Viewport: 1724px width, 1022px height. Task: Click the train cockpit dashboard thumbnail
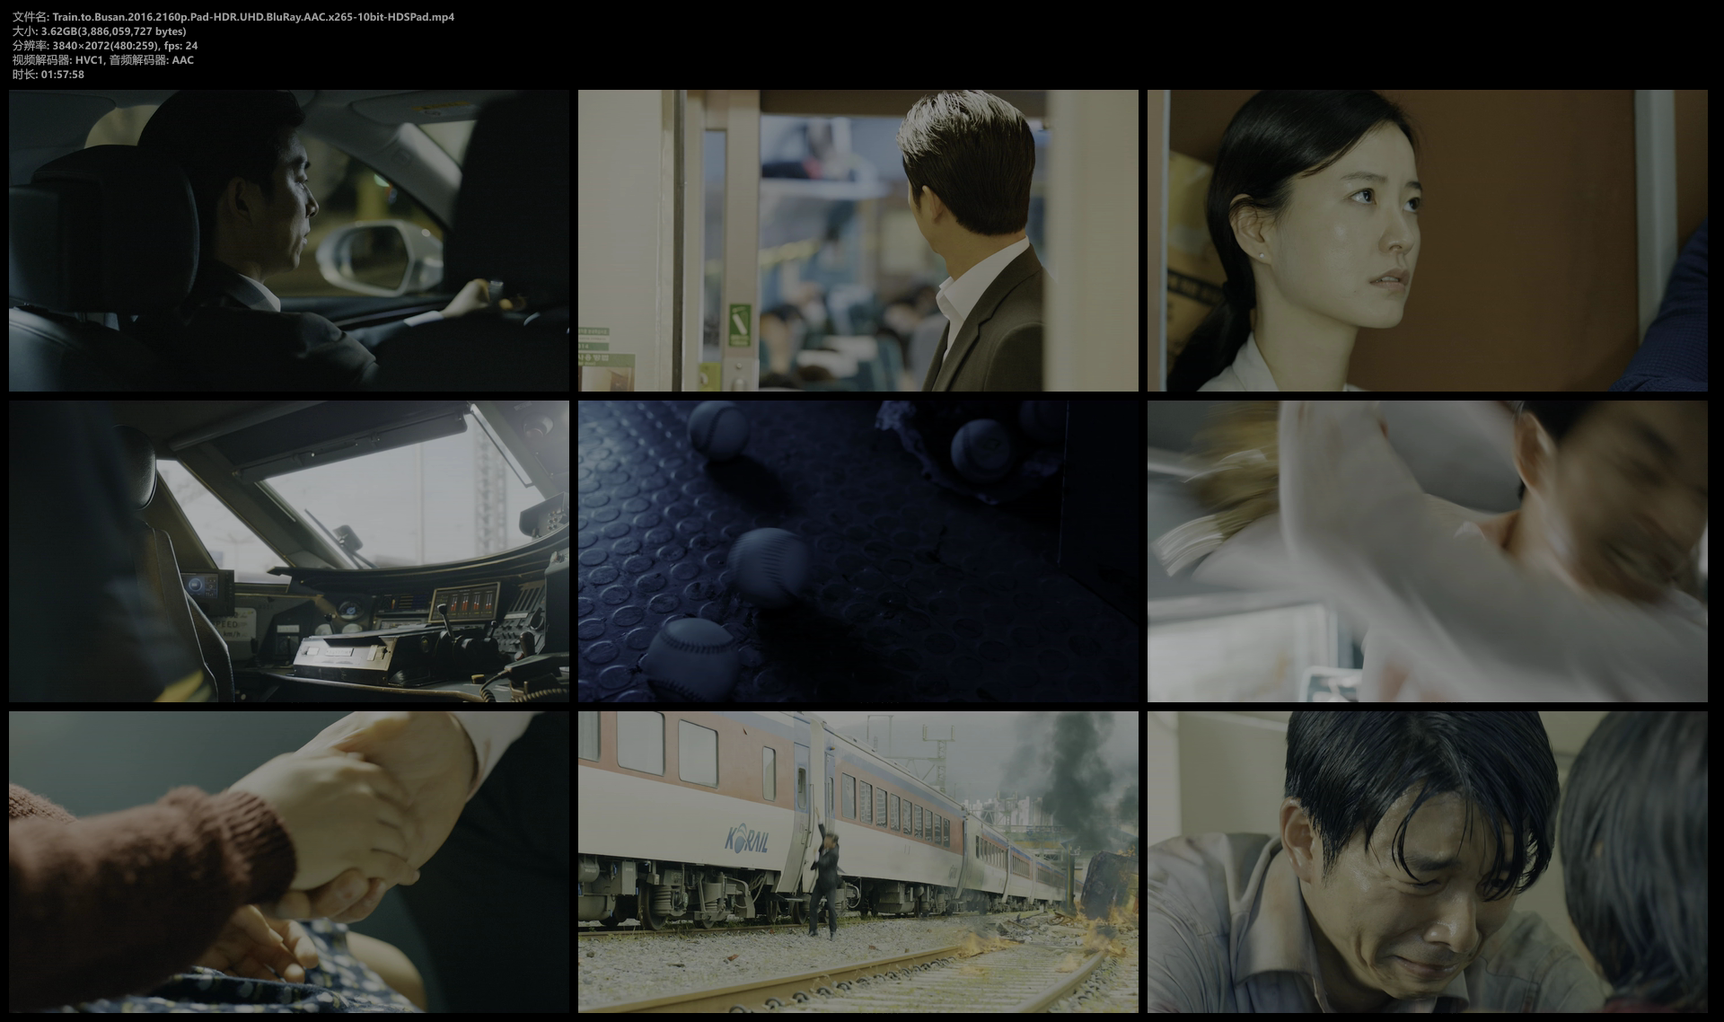288,551
